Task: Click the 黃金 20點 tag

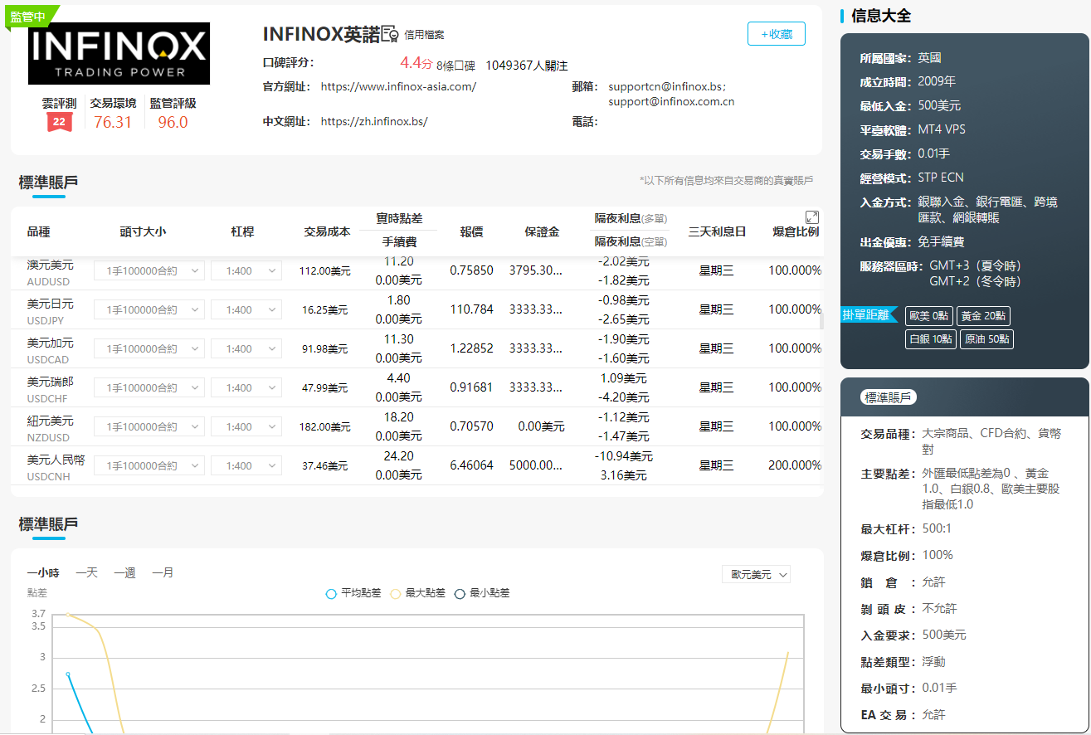Action: tap(983, 315)
